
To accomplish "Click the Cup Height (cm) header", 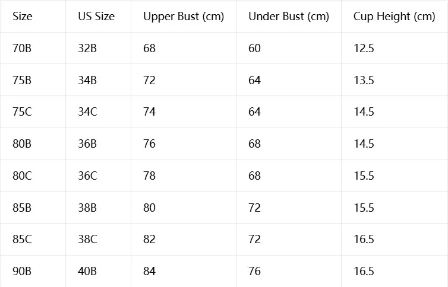I will 395,16.
